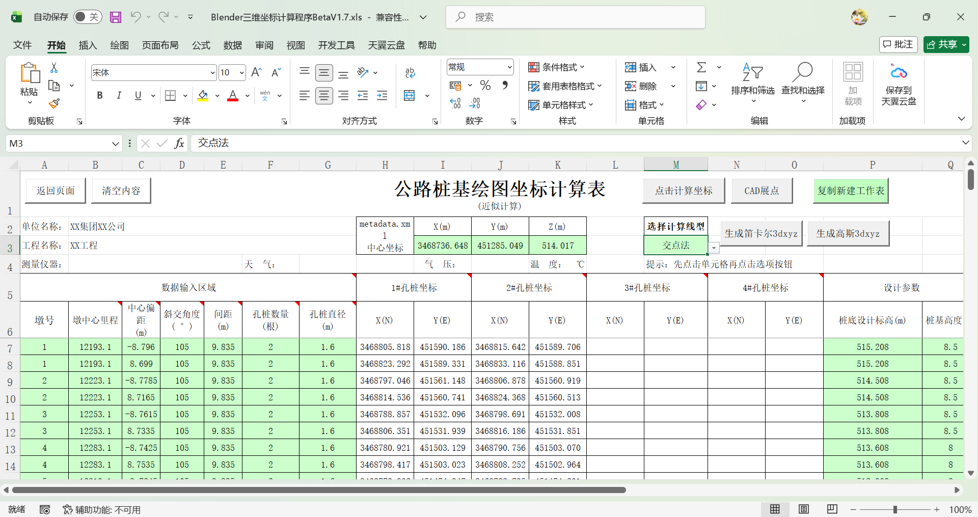Click the search box in title bar
The height and width of the screenshot is (517, 978).
click(576, 17)
